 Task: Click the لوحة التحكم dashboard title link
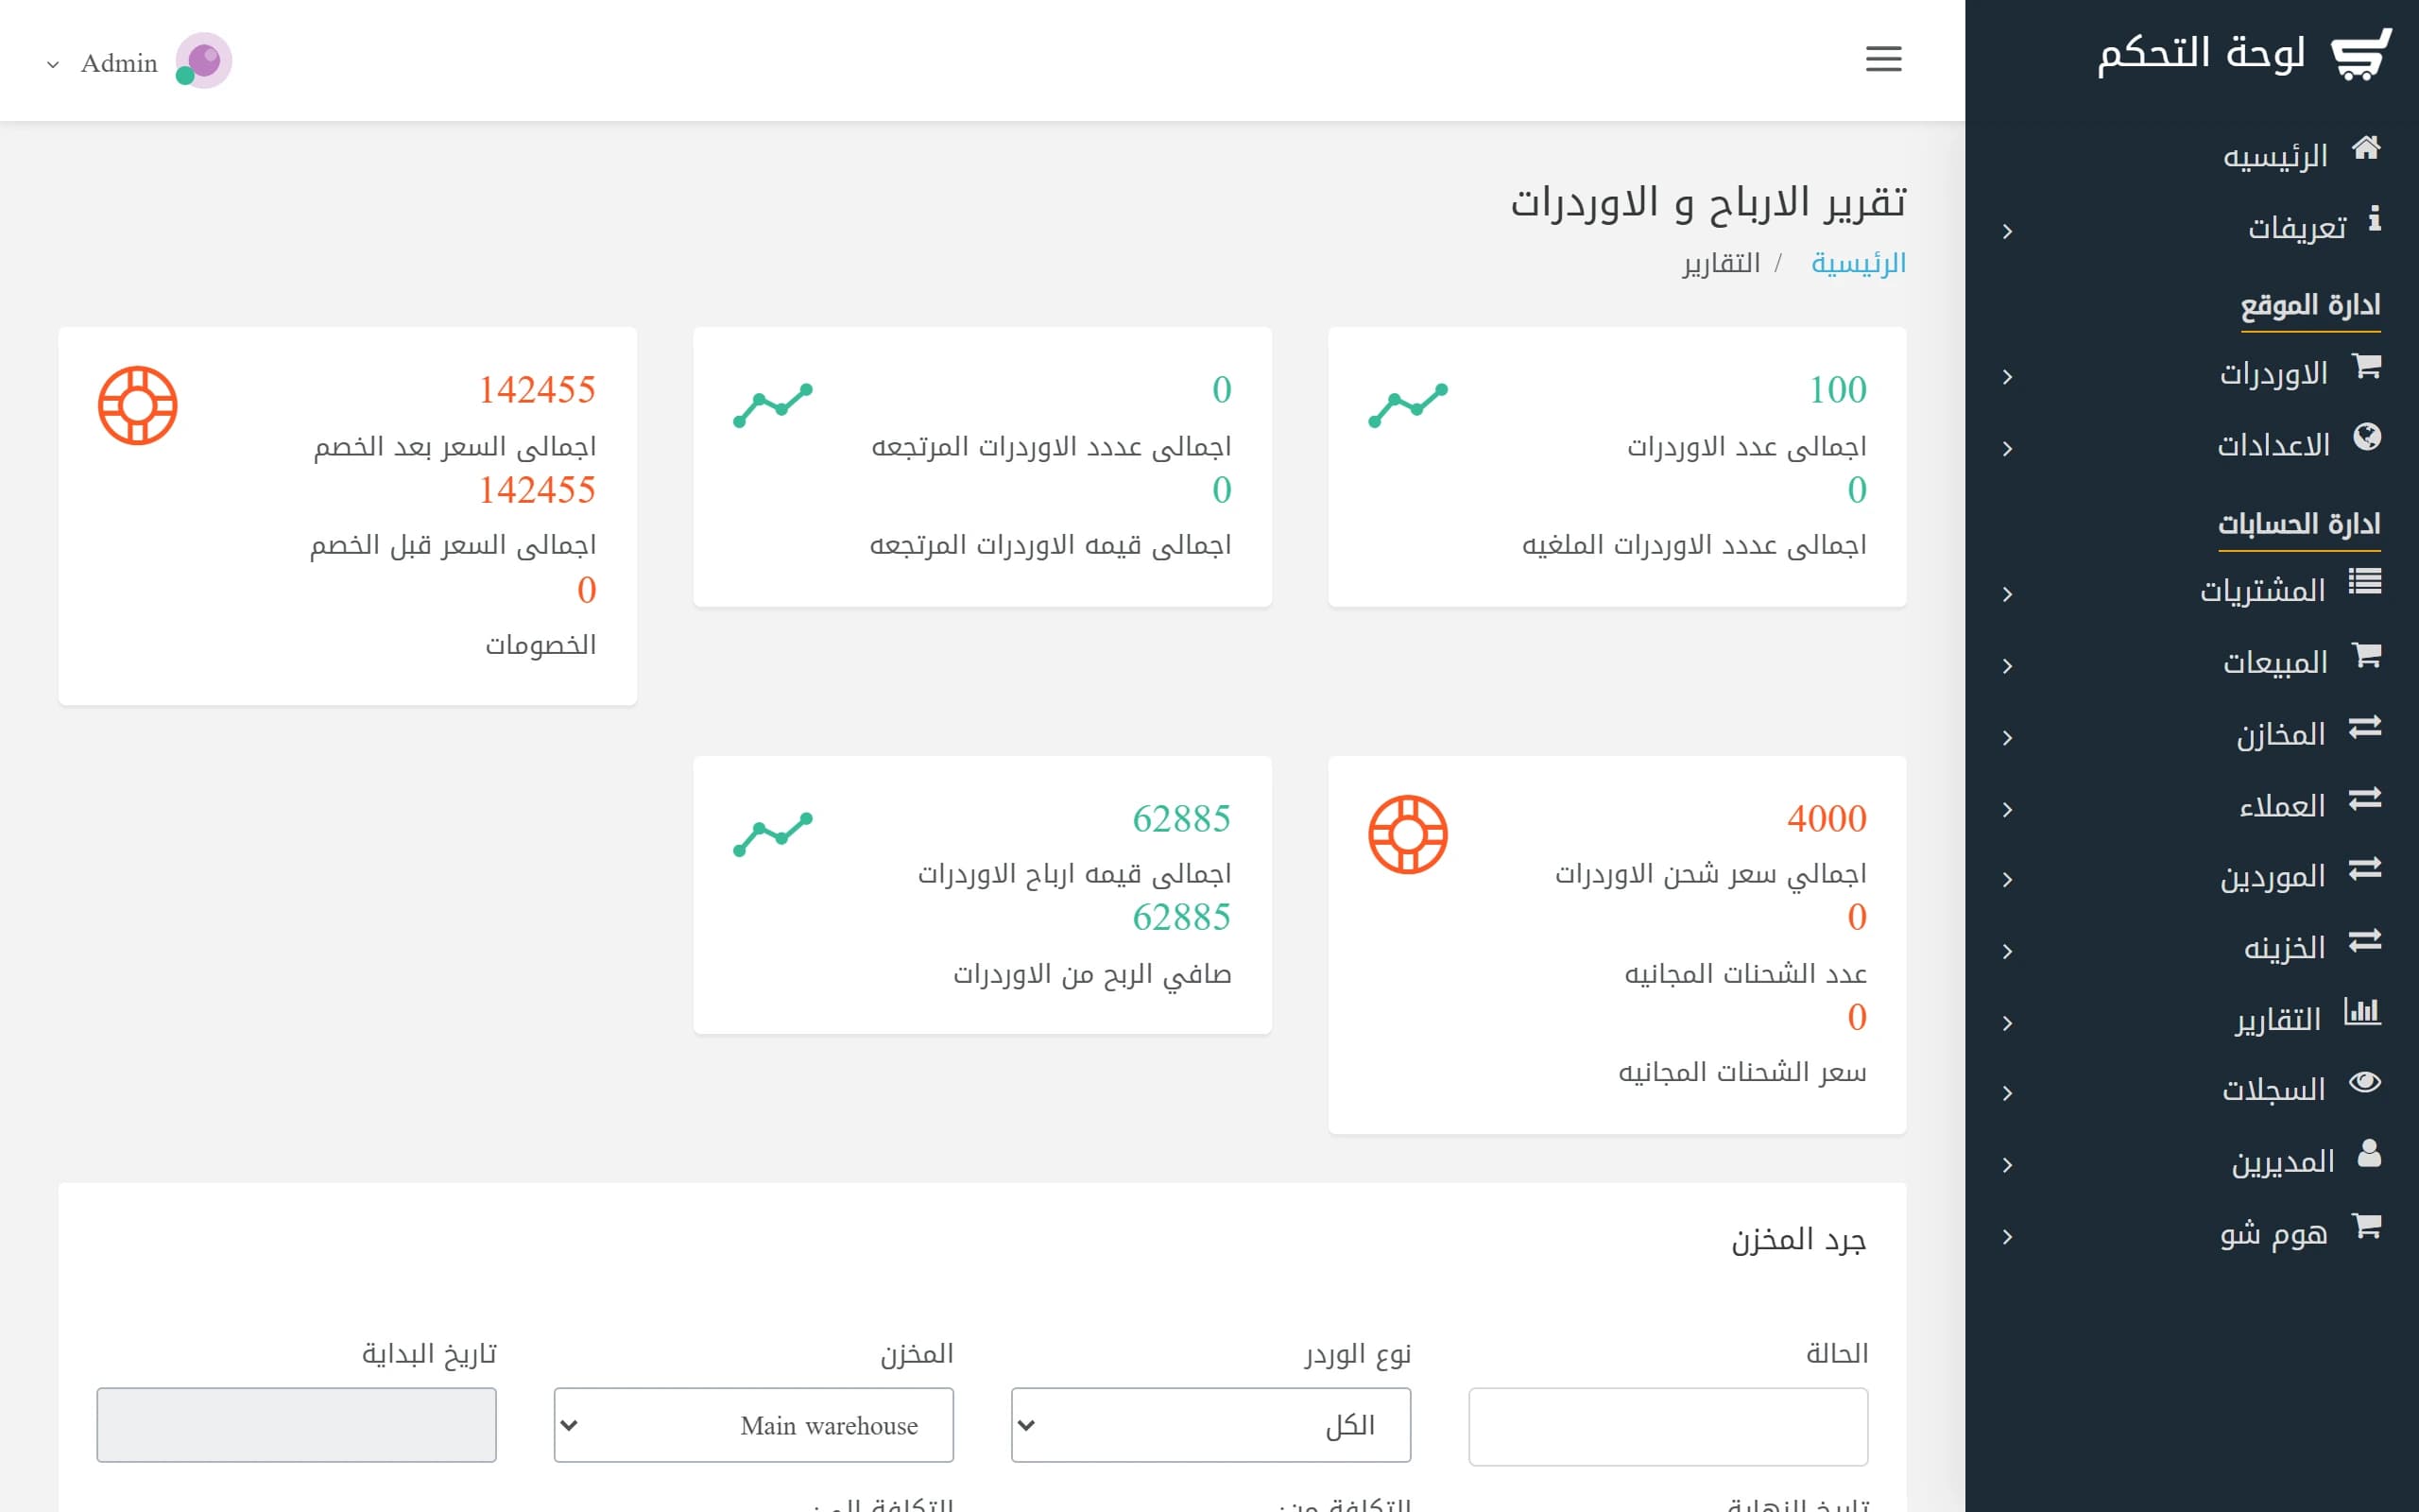click(2201, 52)
